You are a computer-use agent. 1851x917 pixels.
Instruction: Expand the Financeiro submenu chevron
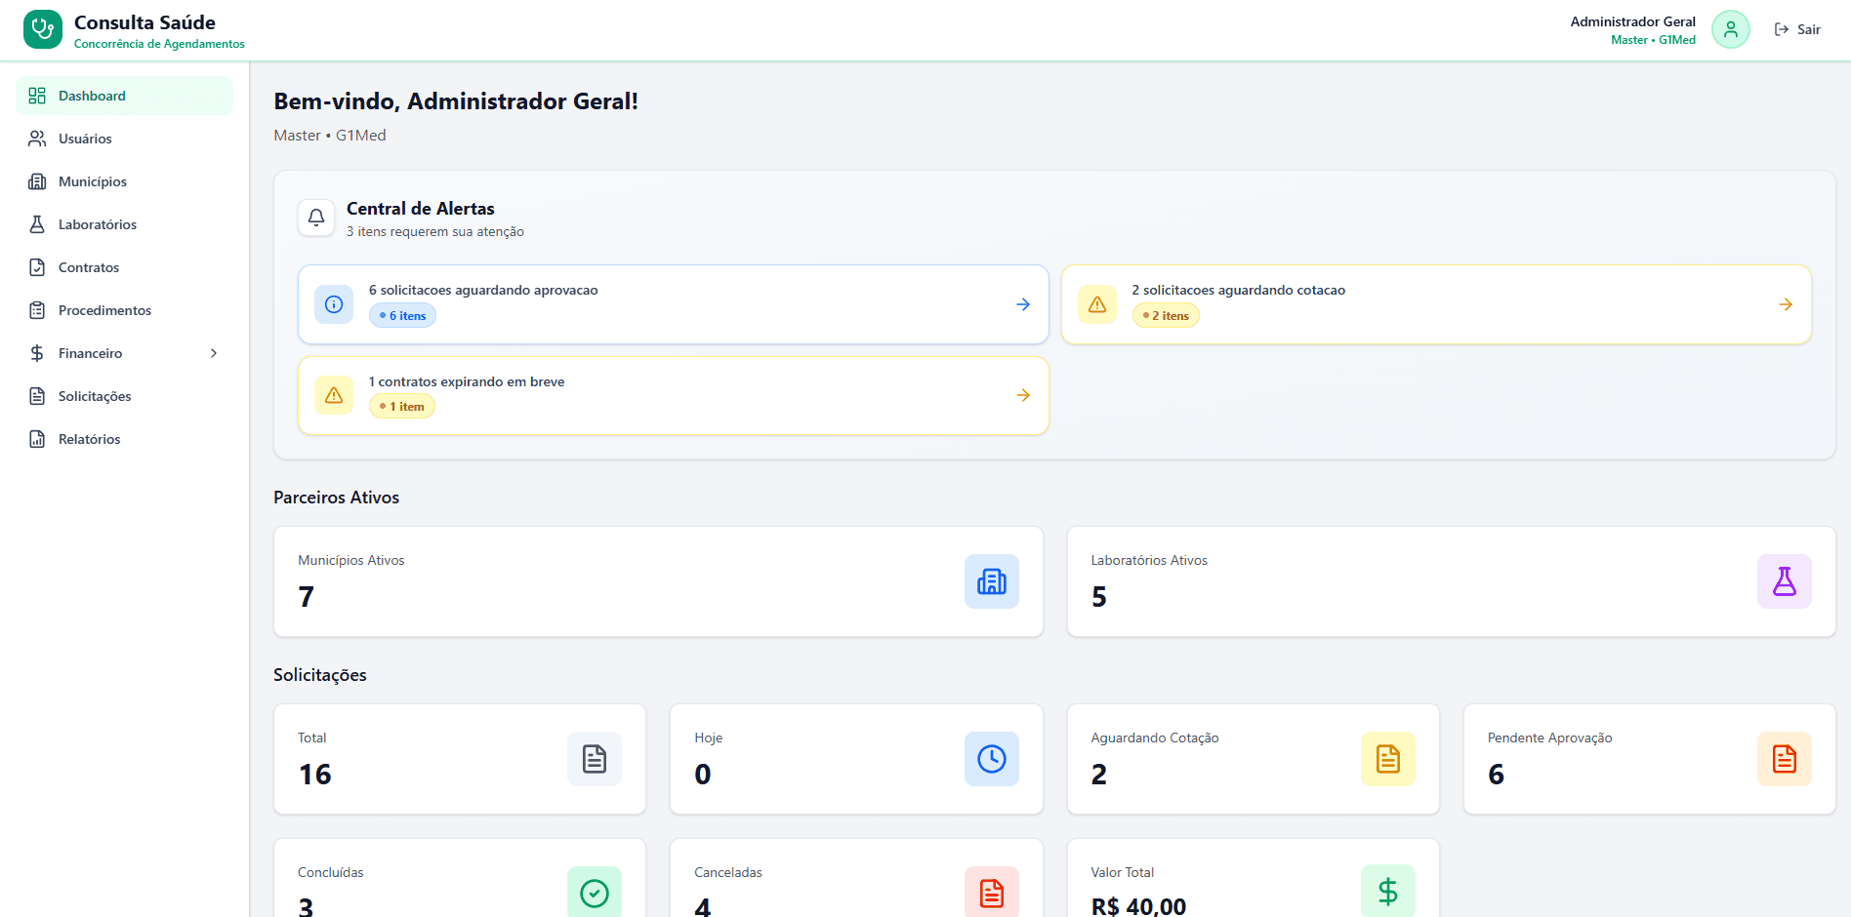[214, 353]
